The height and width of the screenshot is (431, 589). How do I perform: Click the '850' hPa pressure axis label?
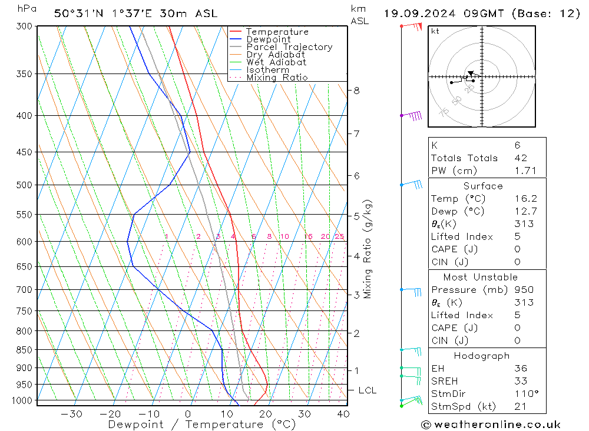(x=24, y=350)
